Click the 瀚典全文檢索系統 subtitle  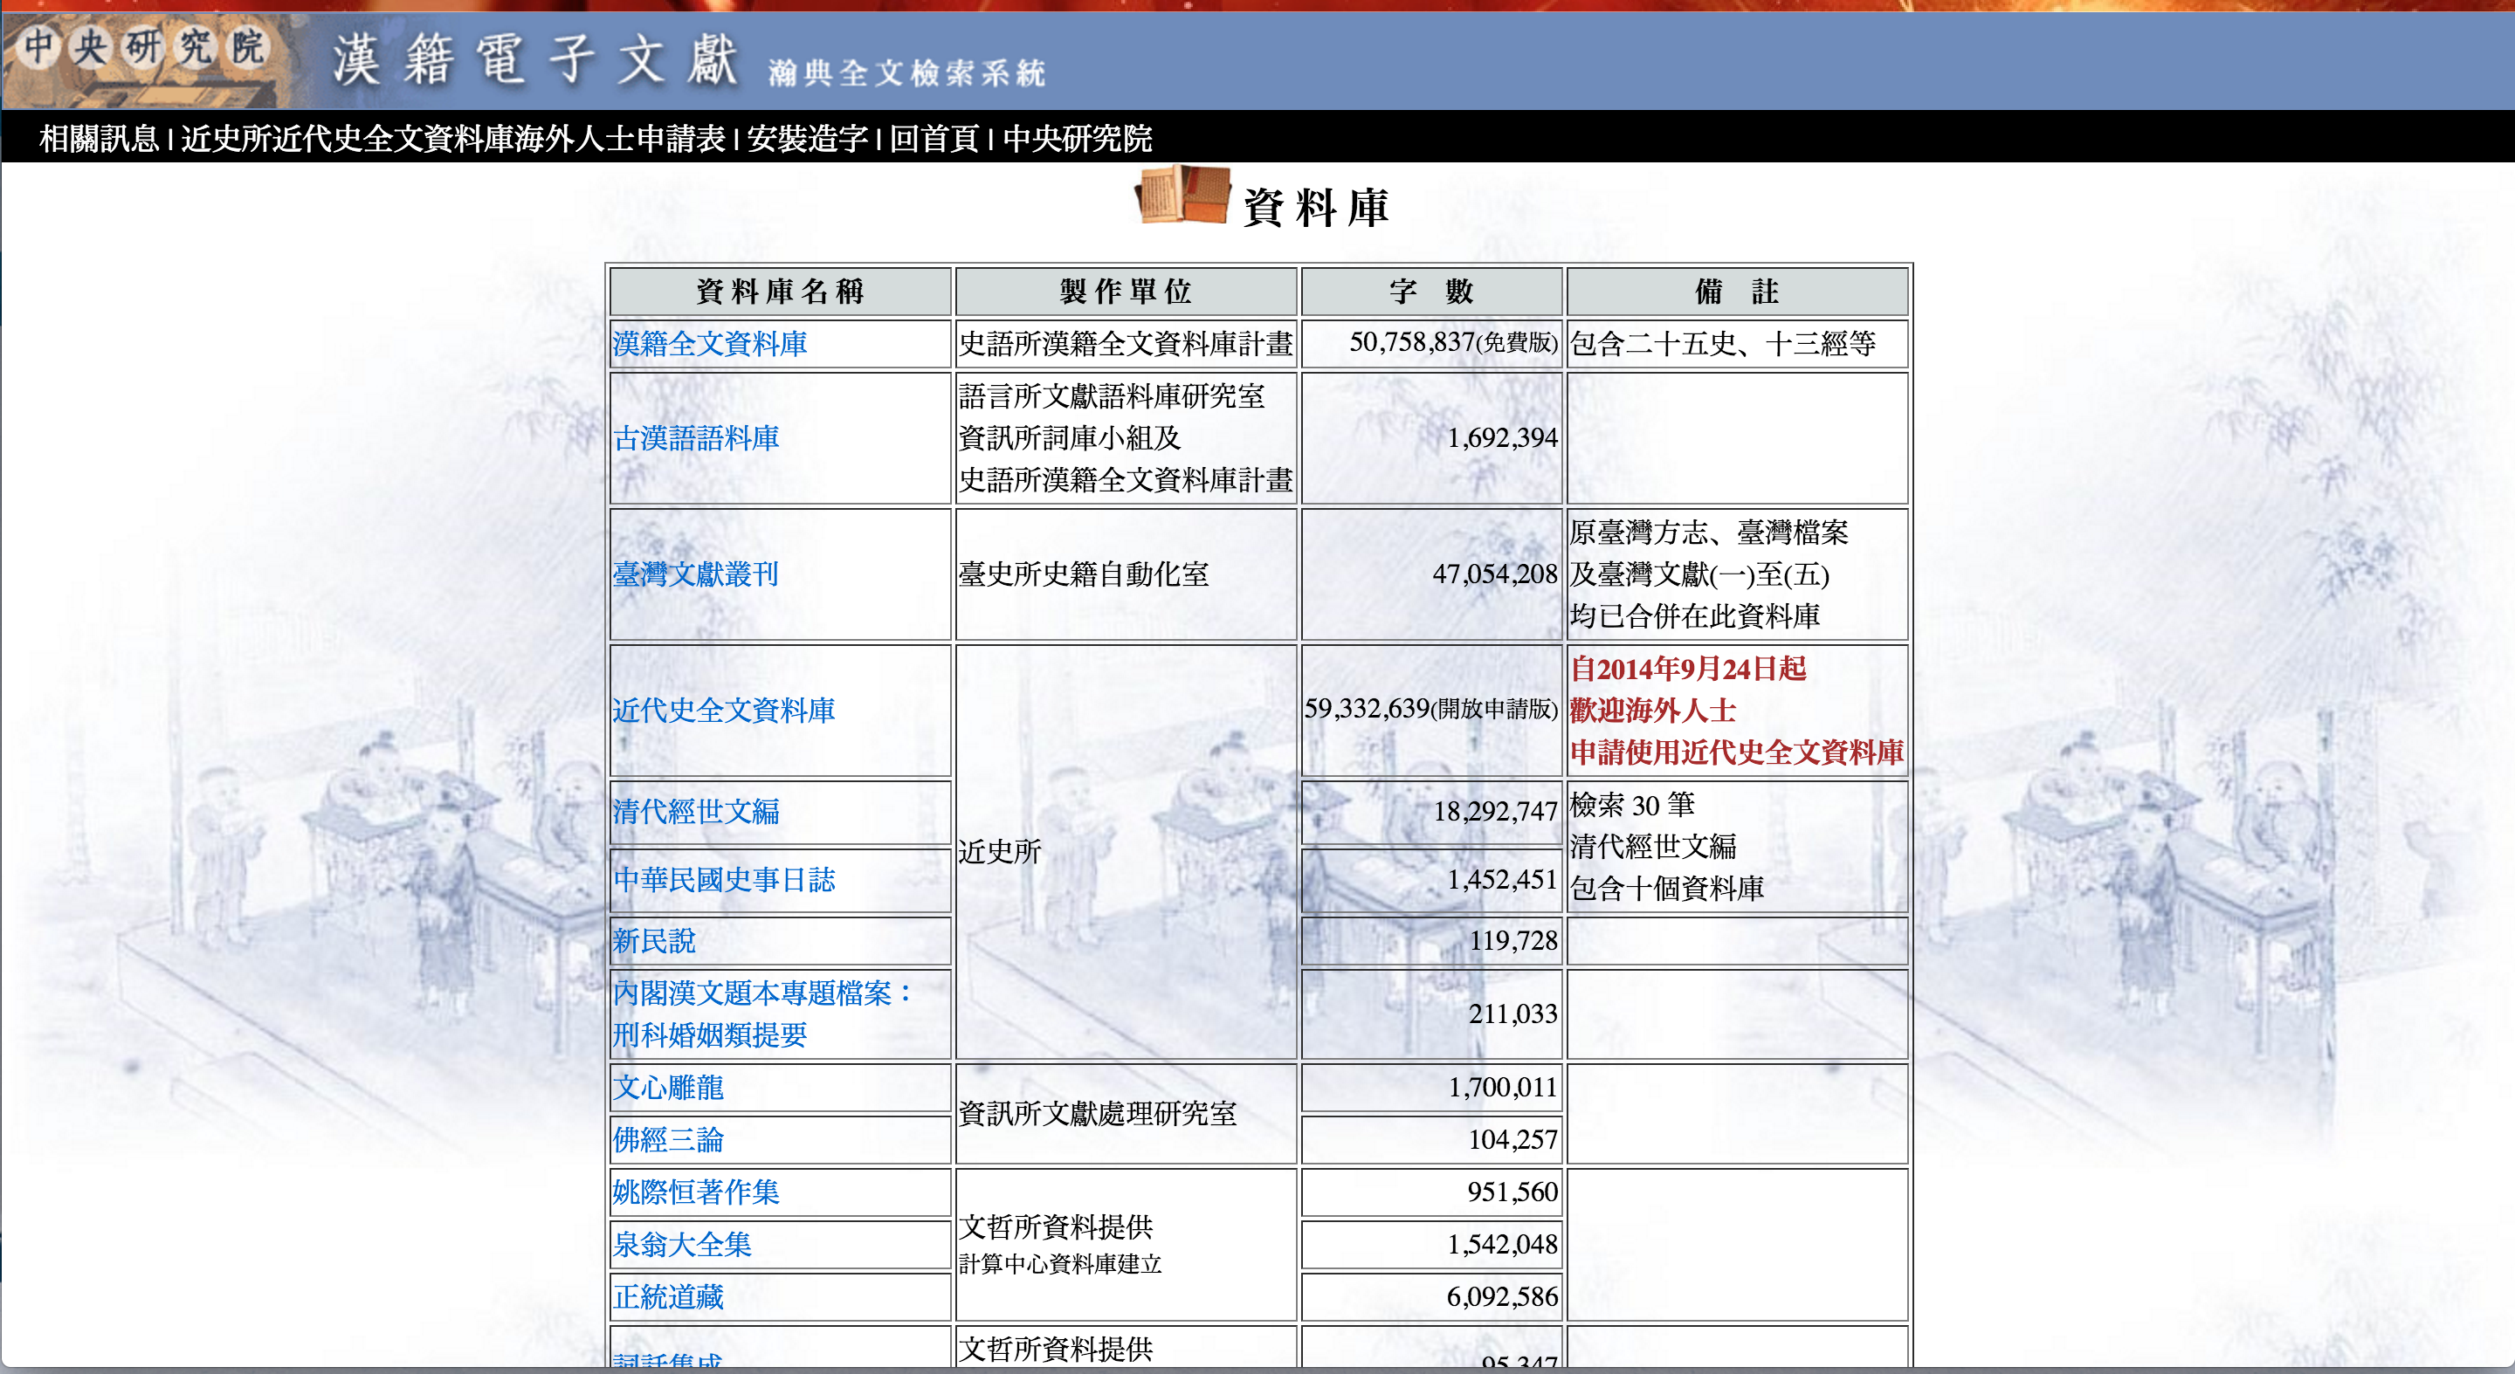[x=906, y=73]
